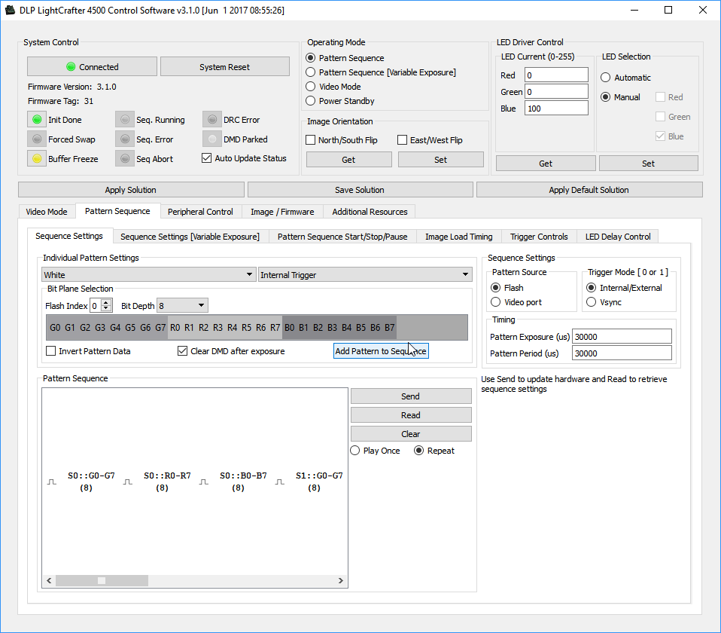
Task: Click the app icon in title bar
Action: 10,10
